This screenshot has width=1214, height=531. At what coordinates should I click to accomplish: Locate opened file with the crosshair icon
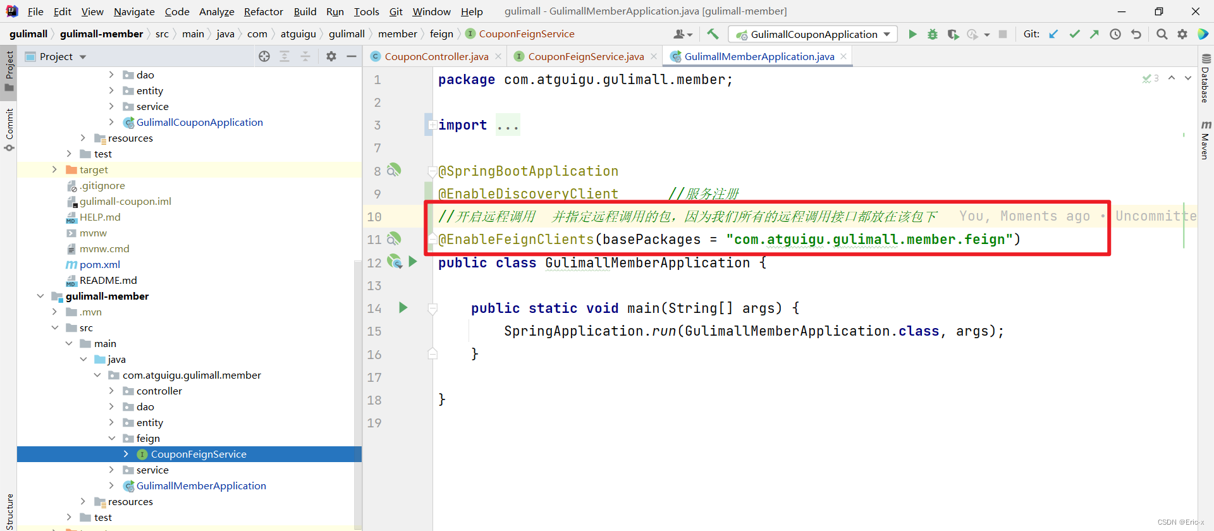pos(264,56)
